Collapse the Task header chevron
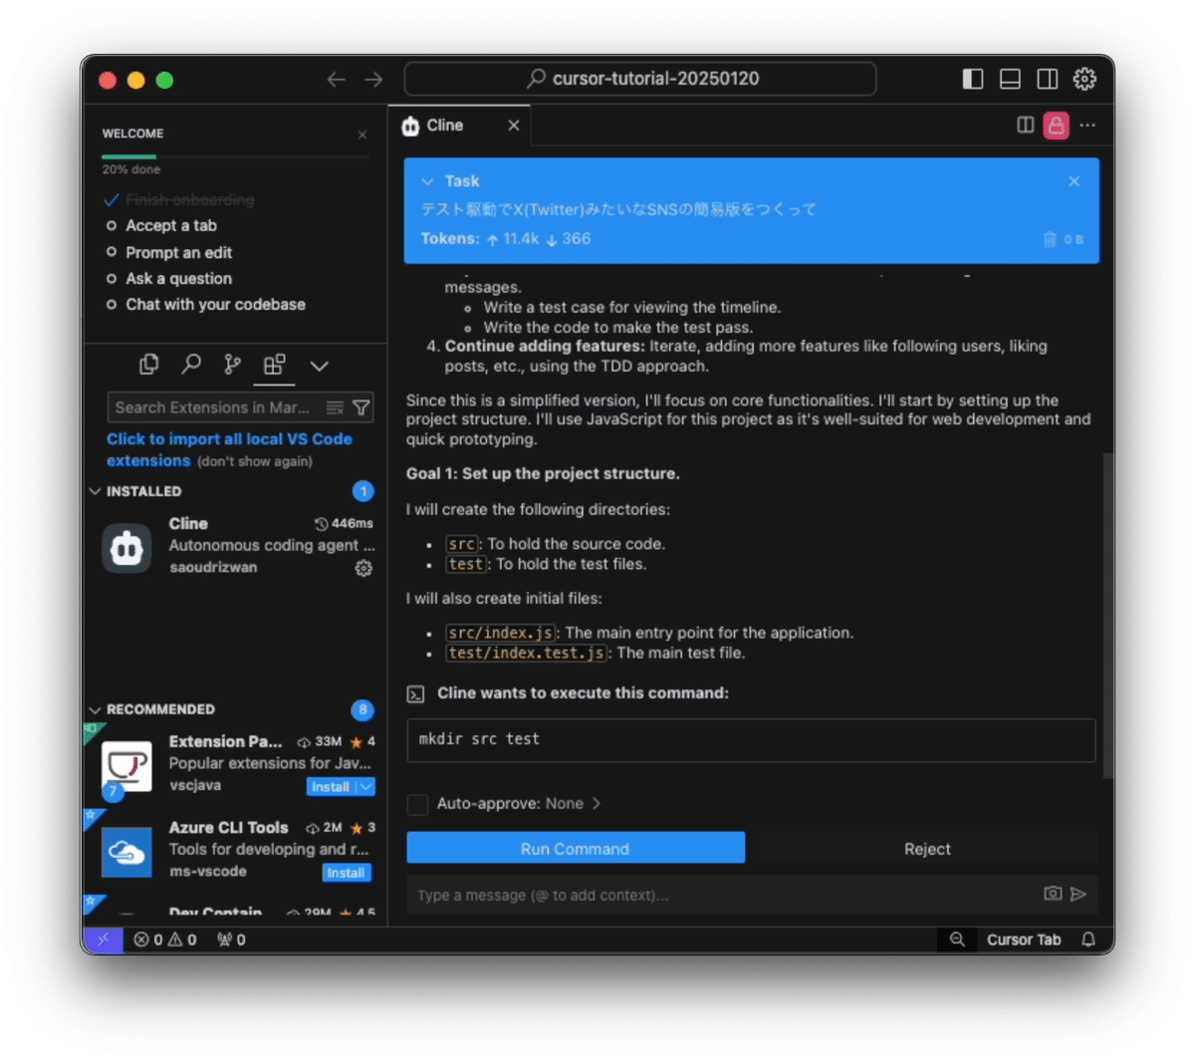 426,181
